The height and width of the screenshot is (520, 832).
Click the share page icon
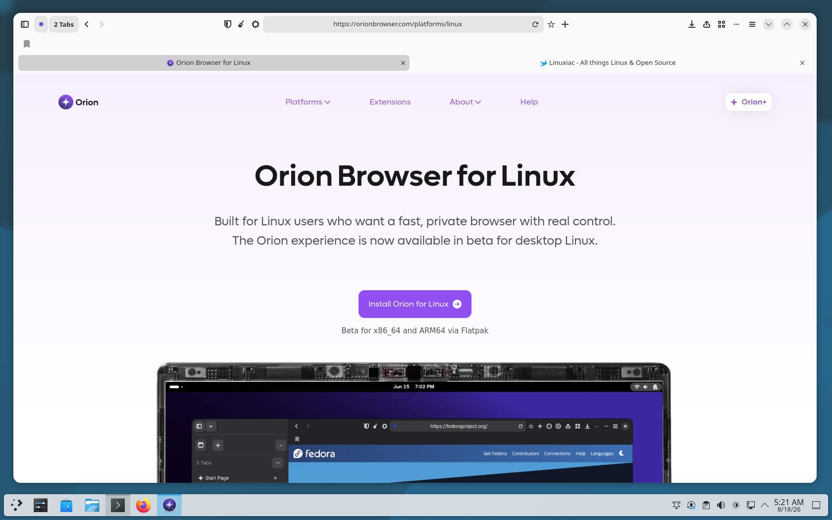coord(707,24)
